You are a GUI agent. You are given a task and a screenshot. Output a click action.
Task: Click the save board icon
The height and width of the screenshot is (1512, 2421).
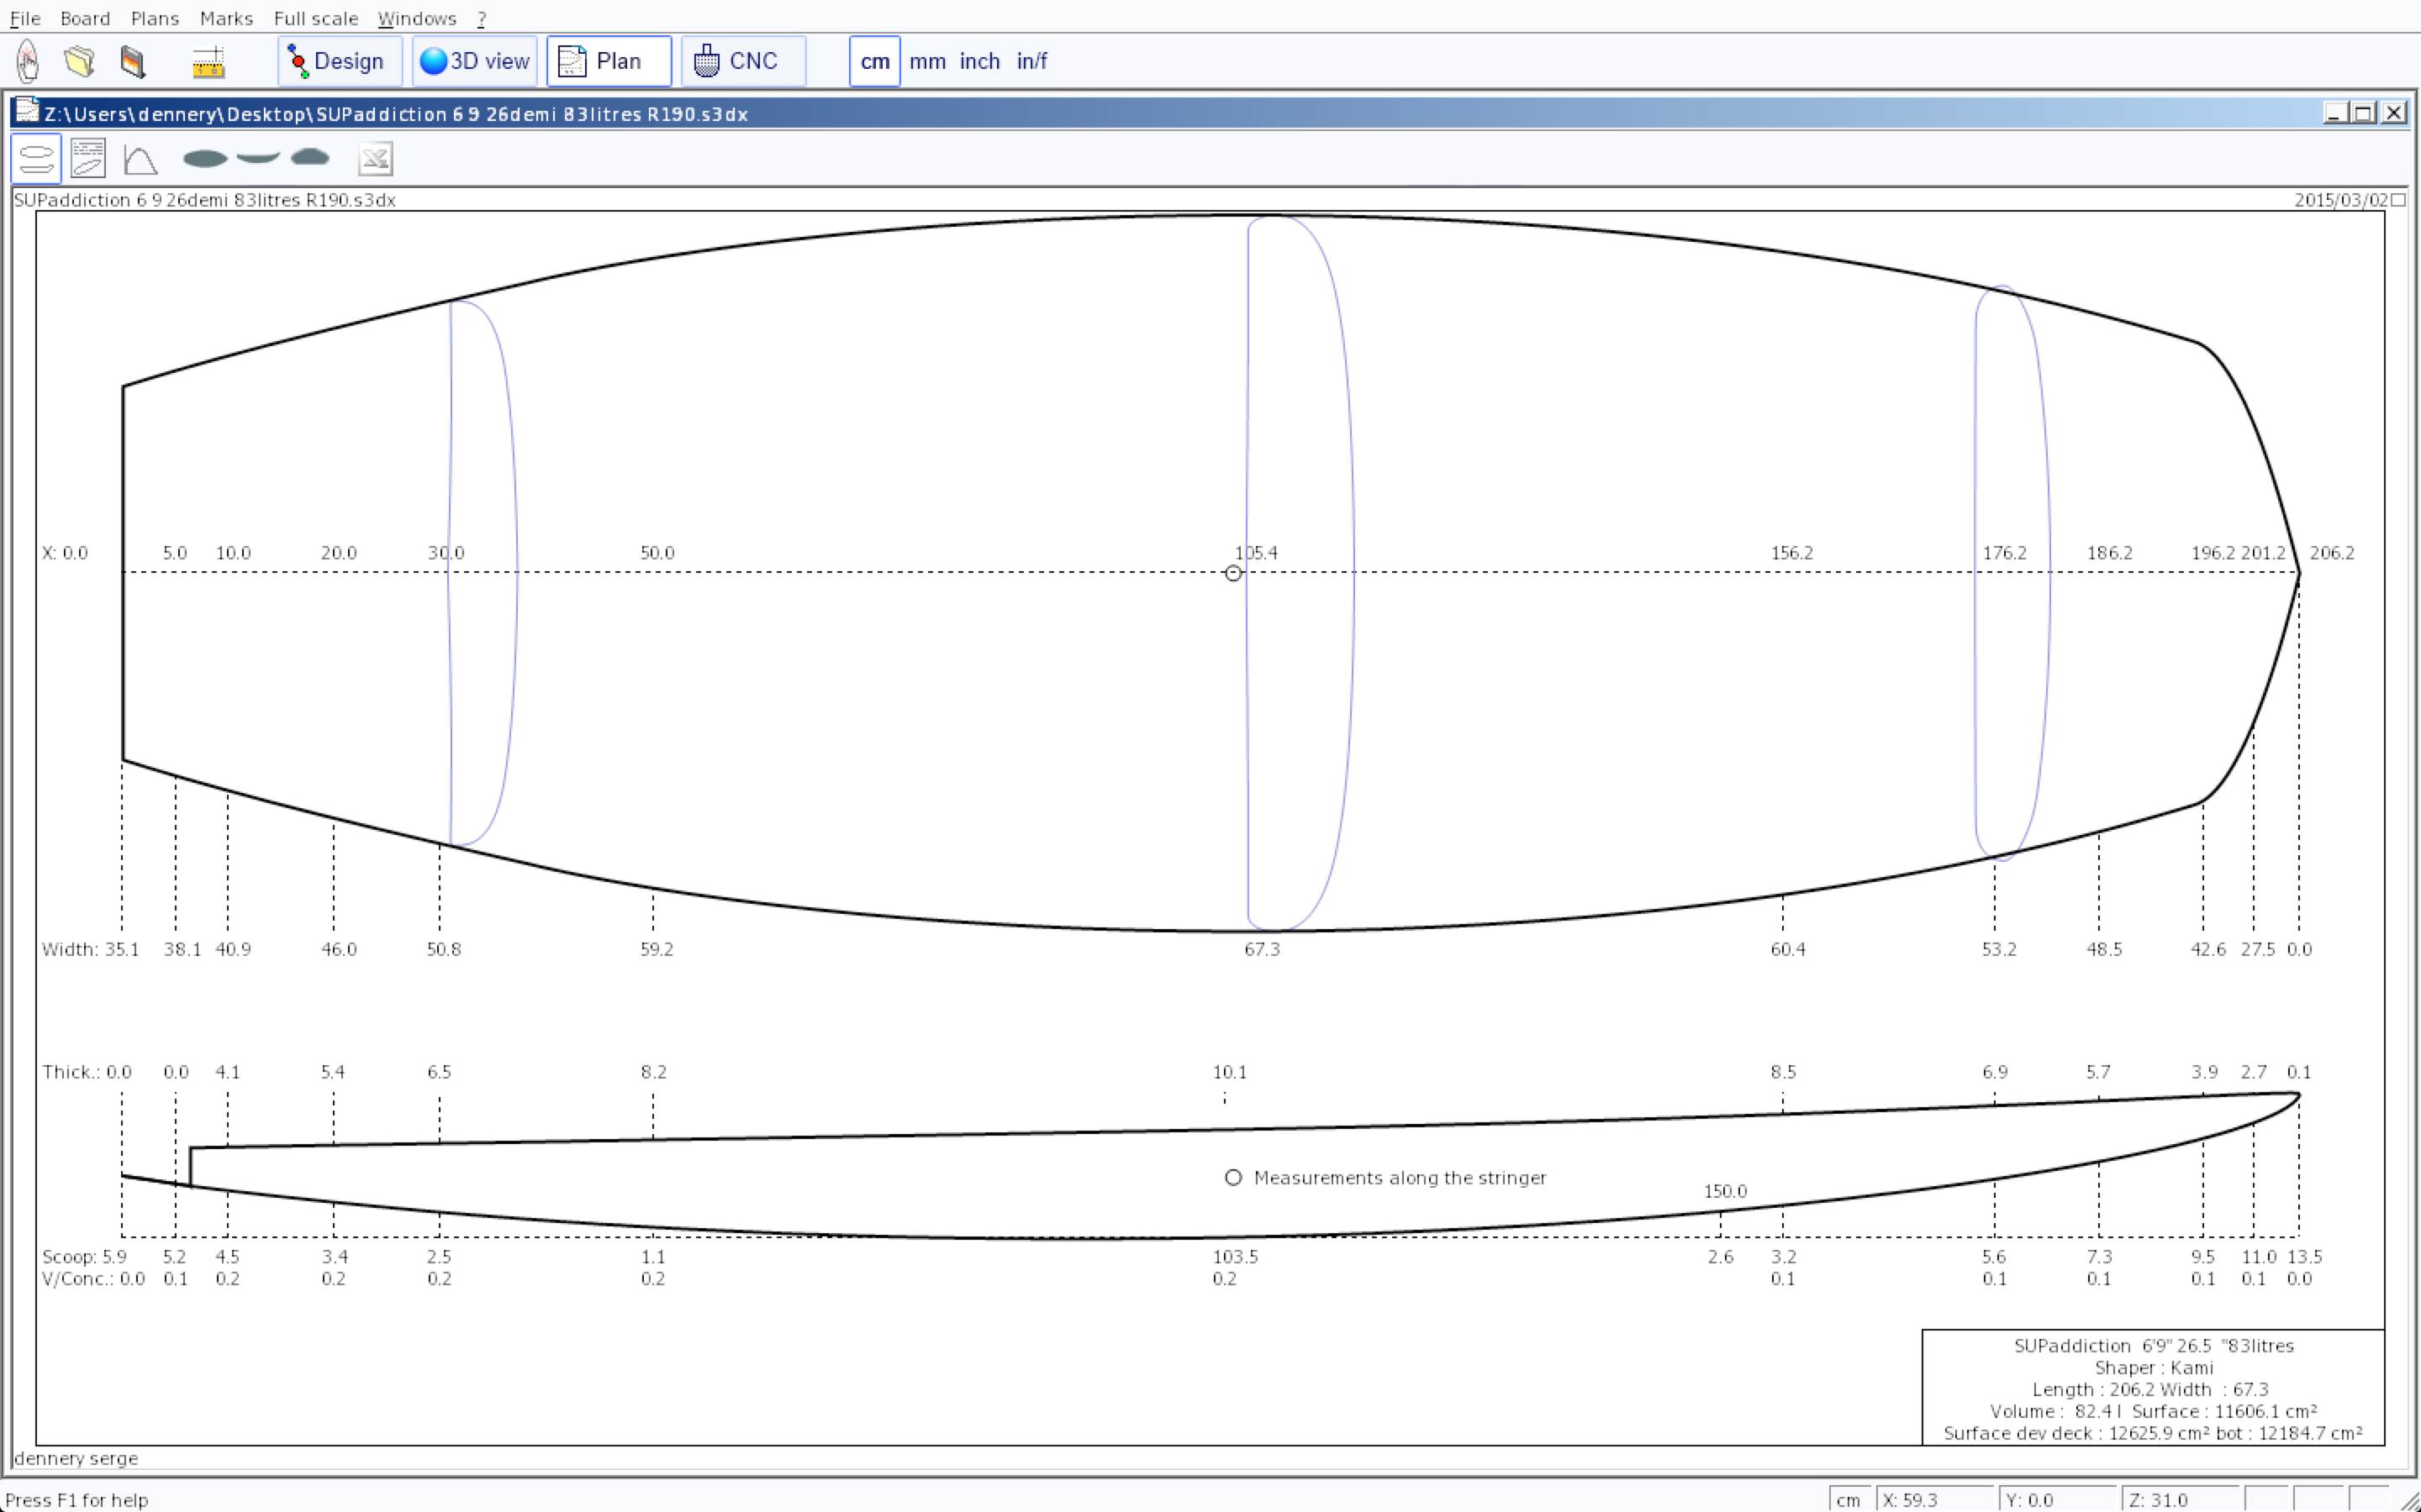pos(132,61)
